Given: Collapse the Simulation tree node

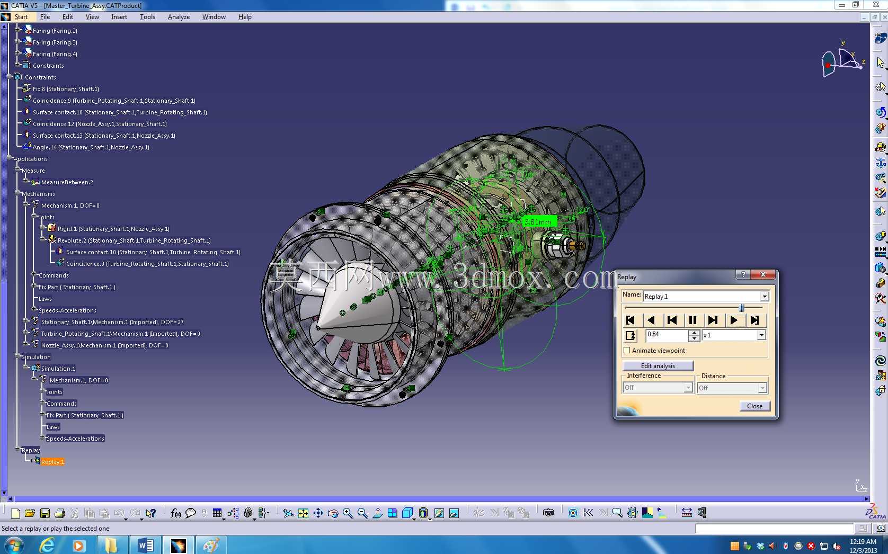Looking at the screenshot, I should 17,355.
